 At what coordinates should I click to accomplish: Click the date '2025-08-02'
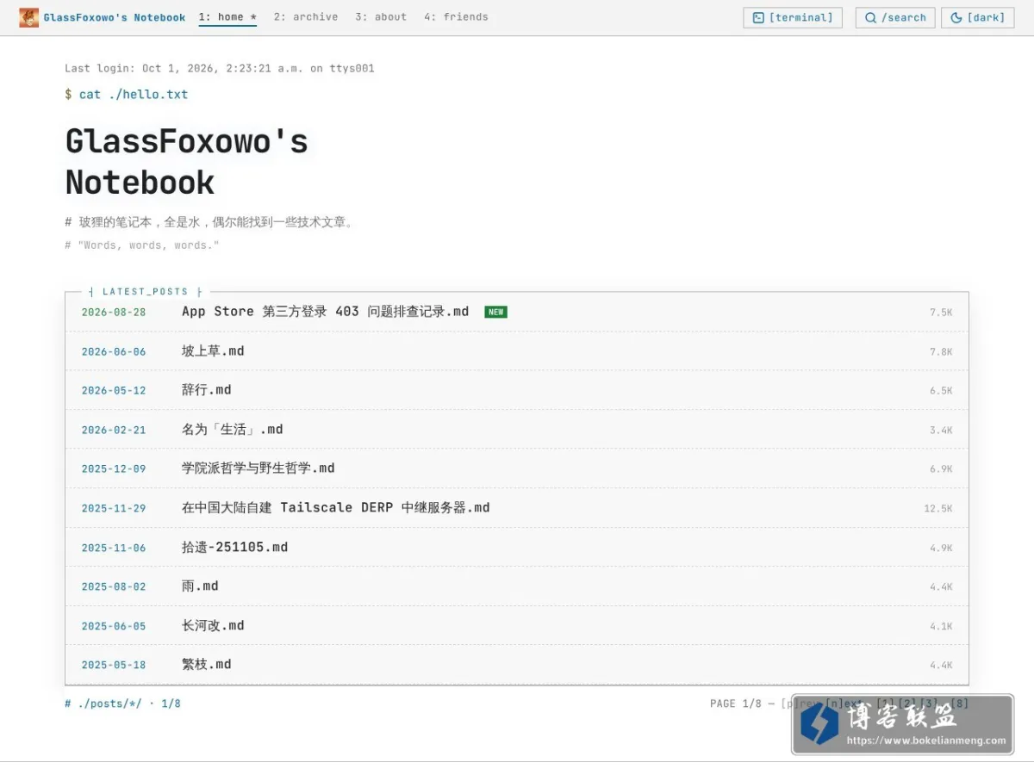coord(114,586)
